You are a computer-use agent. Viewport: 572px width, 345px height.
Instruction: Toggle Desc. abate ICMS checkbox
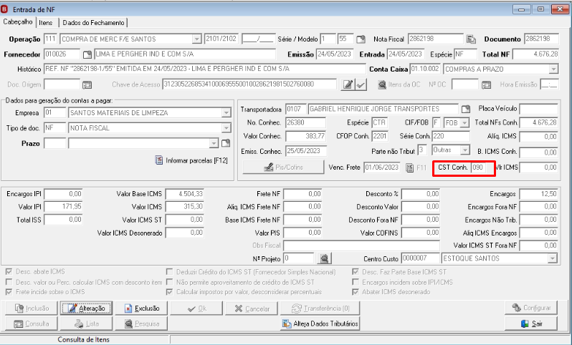pos(9,272)
